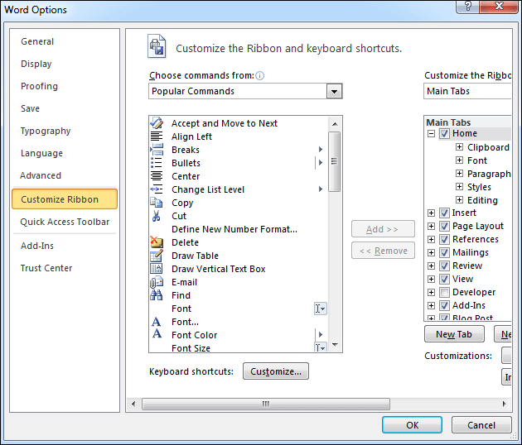Screen dimensions: 522x445
Task: Uncheck the Add-Ins tab checkbox
Action: pyautogui.click(x=444, y=305)
